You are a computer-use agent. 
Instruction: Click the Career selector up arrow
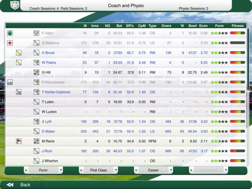click(x=136, y=170)
